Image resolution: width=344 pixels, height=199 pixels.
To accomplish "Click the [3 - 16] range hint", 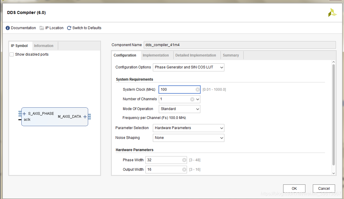I will pos(195,170).
